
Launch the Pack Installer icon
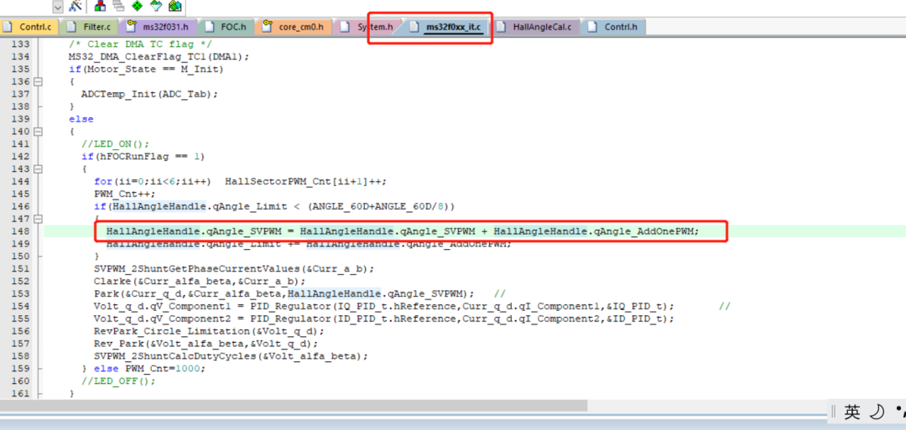[x=174, y=7]
